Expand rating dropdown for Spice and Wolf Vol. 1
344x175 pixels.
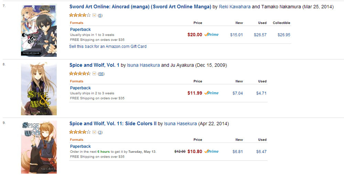94,74
